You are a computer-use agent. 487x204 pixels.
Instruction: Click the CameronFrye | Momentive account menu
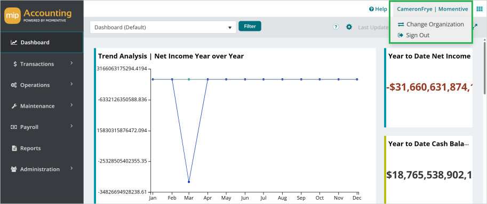(x=433, y=9)
